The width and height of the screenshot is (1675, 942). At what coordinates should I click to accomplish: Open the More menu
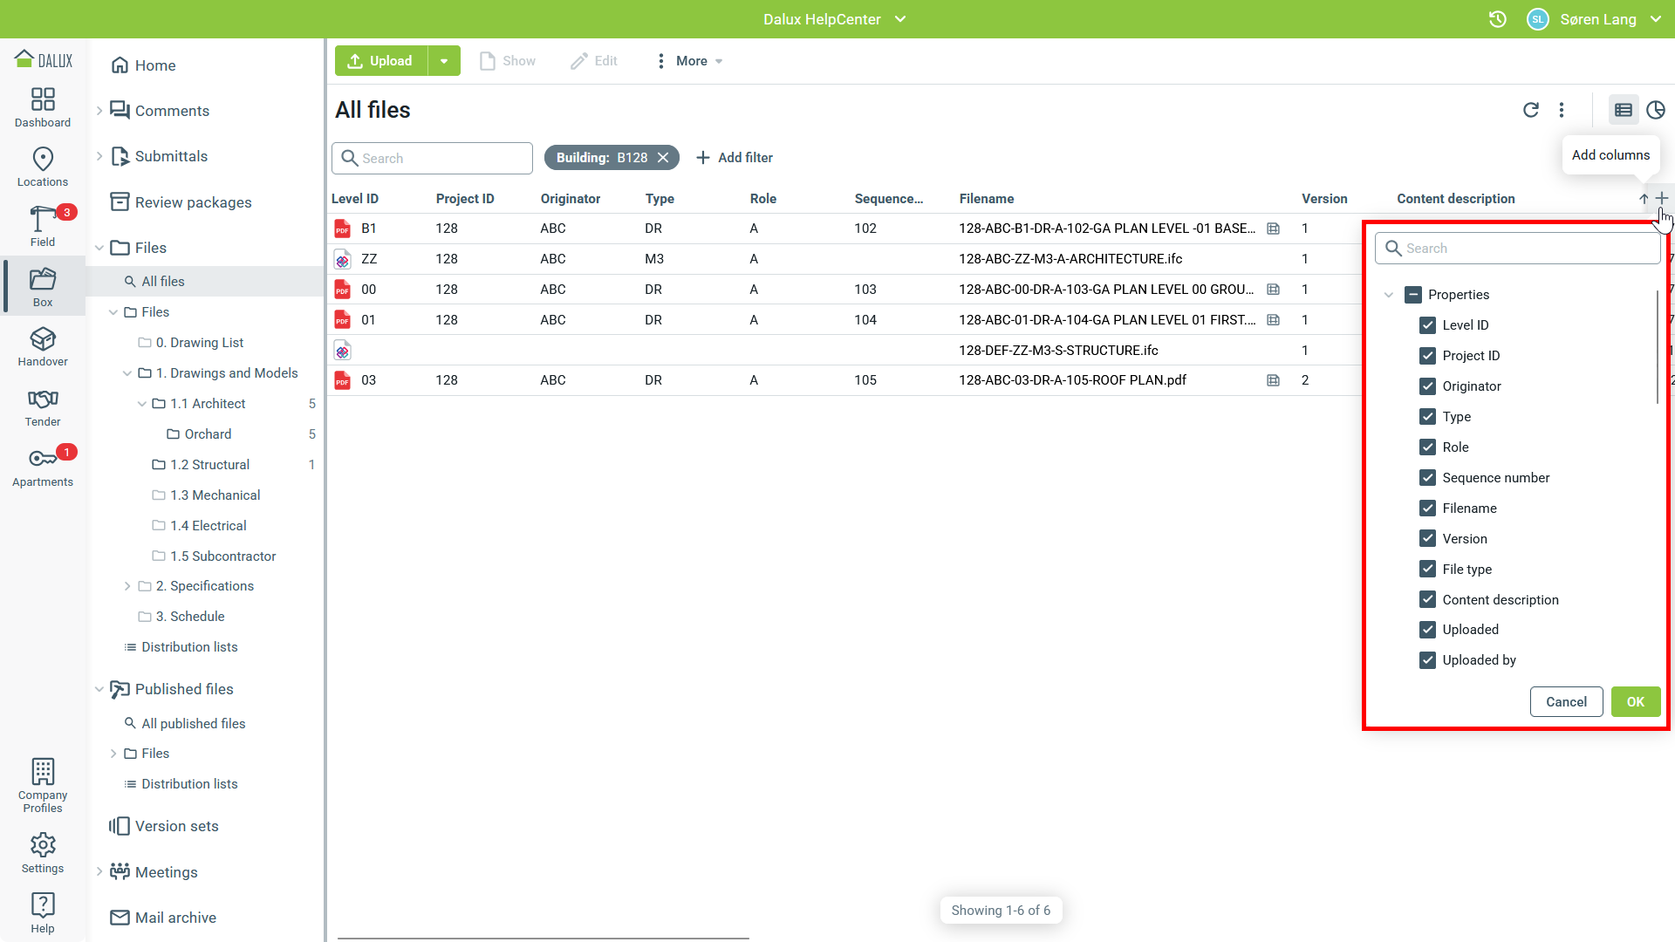690,61
